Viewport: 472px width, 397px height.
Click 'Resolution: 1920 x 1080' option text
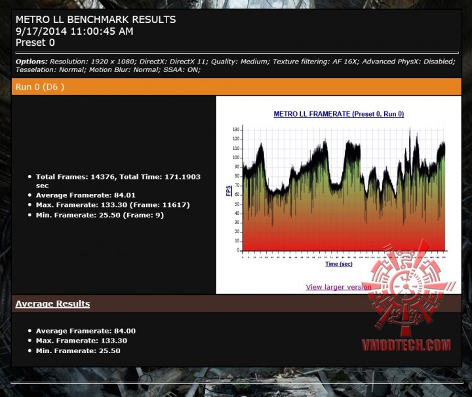[92, 62]
